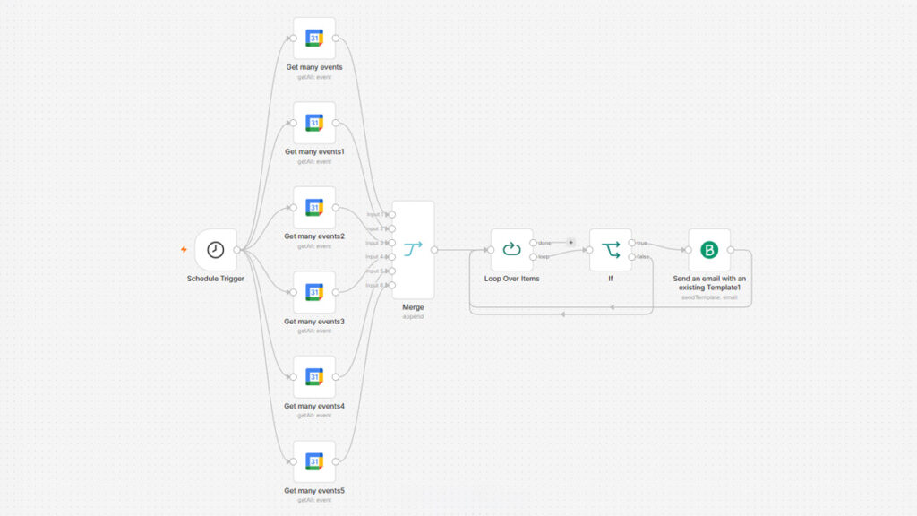This screenshot has width=917, height=516.
Task: Select the Get many events3 calendar node
Action: [314, 292]
